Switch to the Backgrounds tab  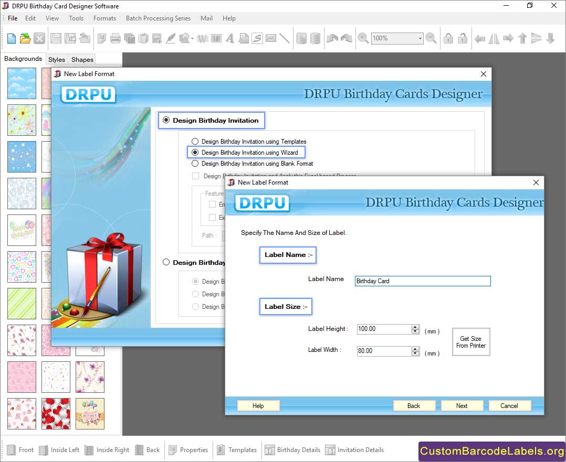pyautogui.click(x=23, y=58)
